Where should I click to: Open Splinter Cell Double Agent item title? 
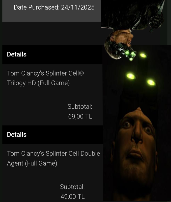click(x=53, y=158)
